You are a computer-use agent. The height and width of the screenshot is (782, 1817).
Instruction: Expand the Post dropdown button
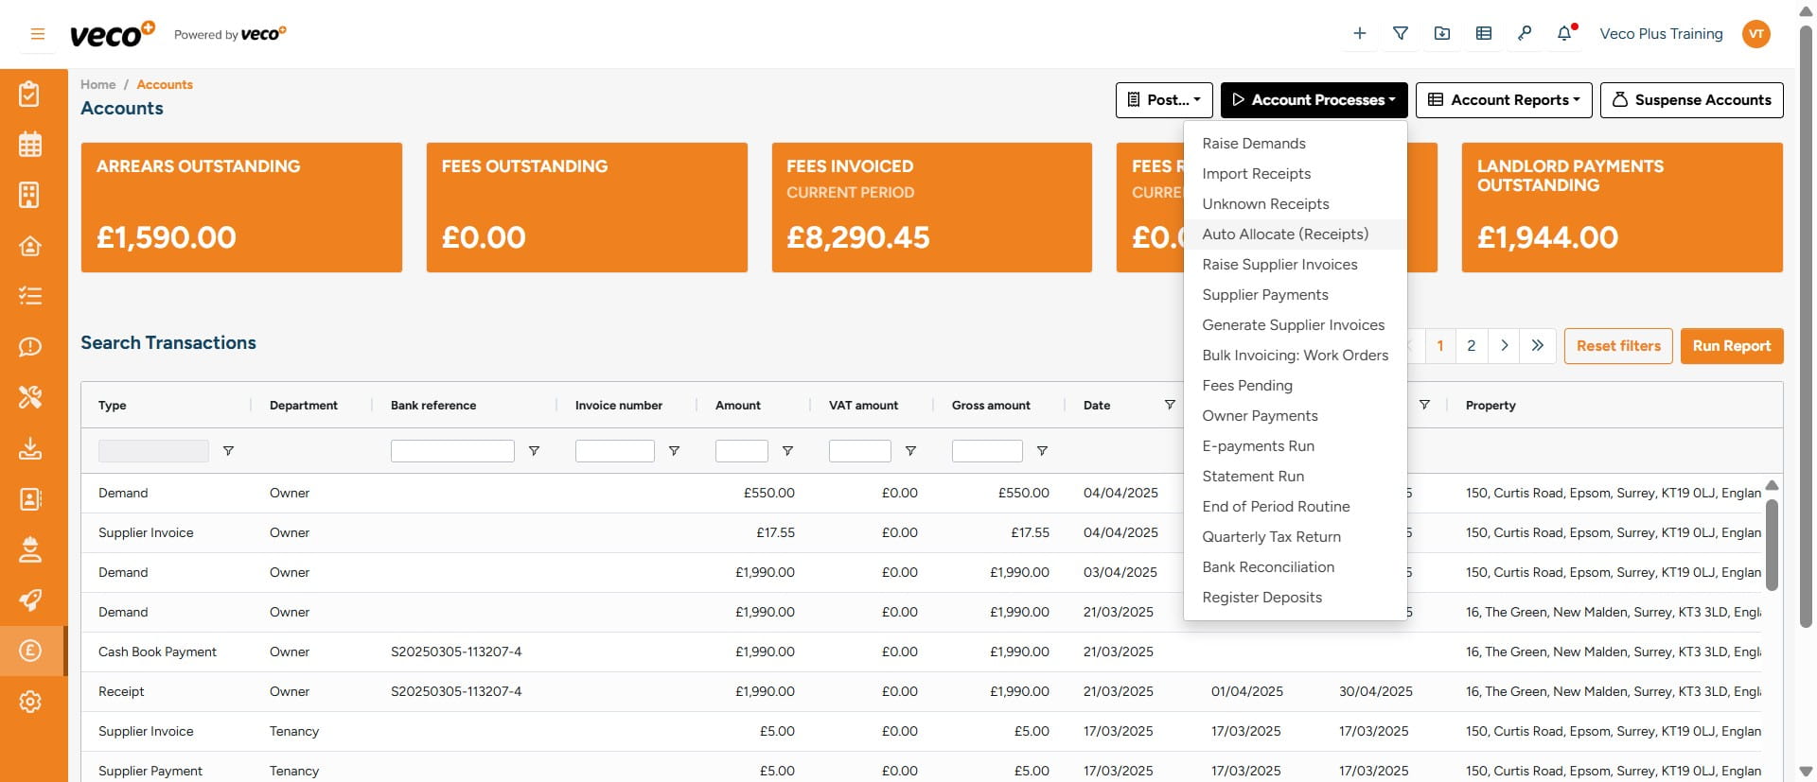(x=1163, y=100)
